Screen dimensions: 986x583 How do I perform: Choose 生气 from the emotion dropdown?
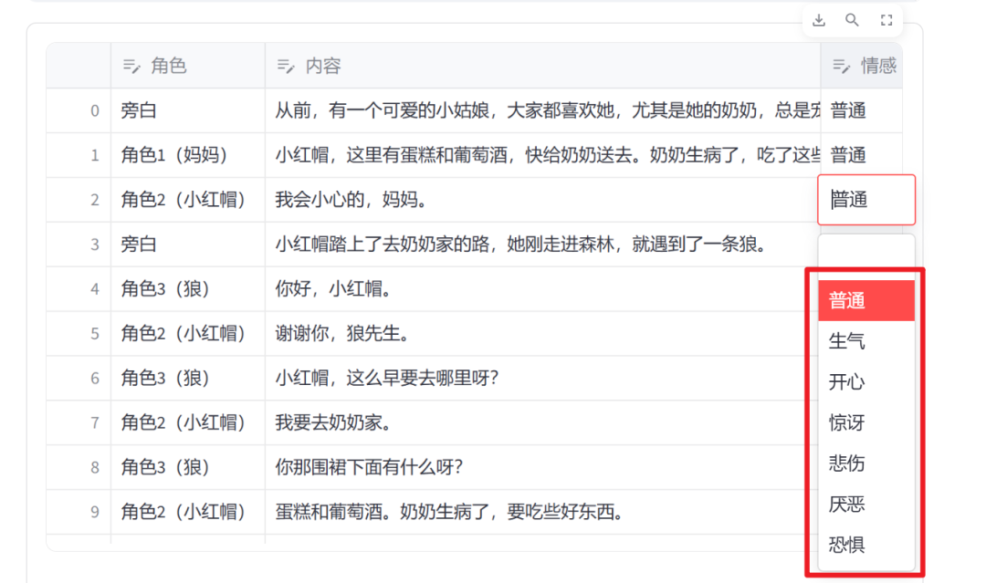[865, 341]
